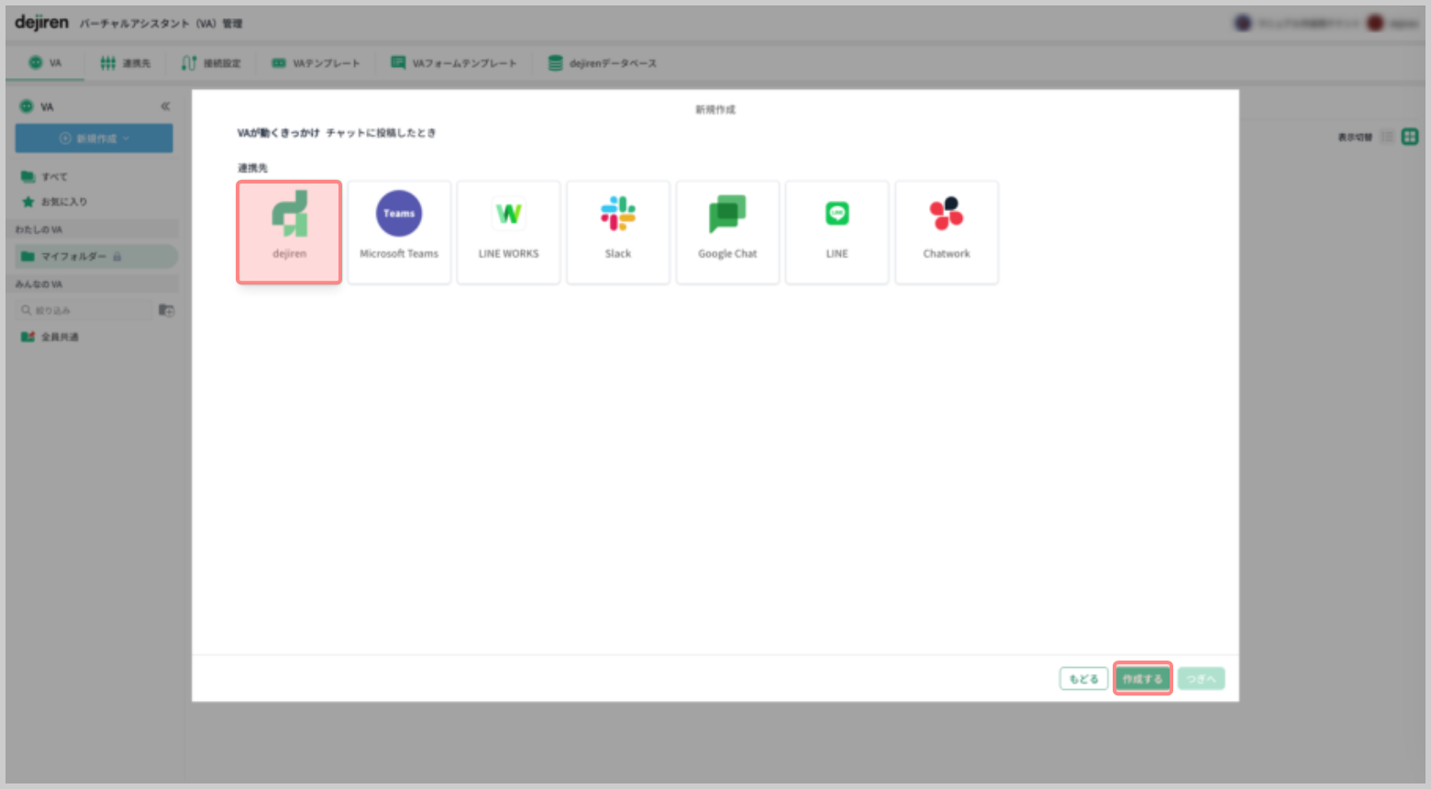Screen dimensions: 1431x789
Task: Click the dejiren logo
Action: [41, 22]
